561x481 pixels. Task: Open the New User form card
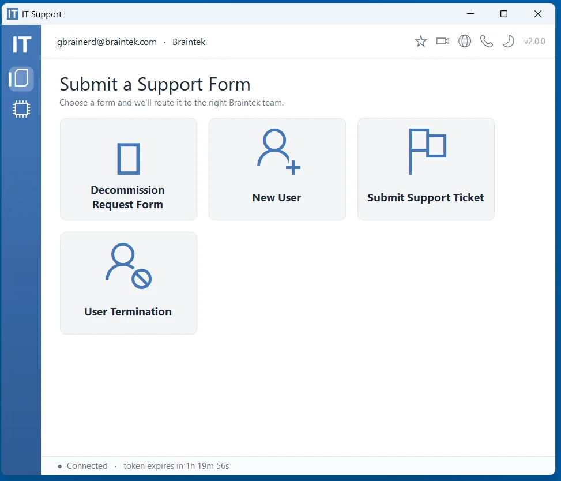point(277,169)
